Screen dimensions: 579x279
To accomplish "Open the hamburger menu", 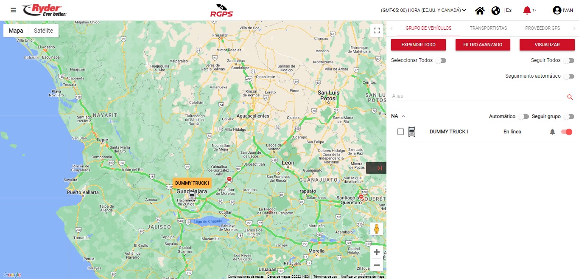I will pyautogui.click(x=14, y=10).
